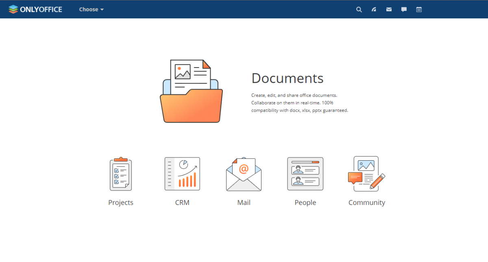Open the People contacts icon
Screen dimensions: 488x262
(x=305, y=174)
